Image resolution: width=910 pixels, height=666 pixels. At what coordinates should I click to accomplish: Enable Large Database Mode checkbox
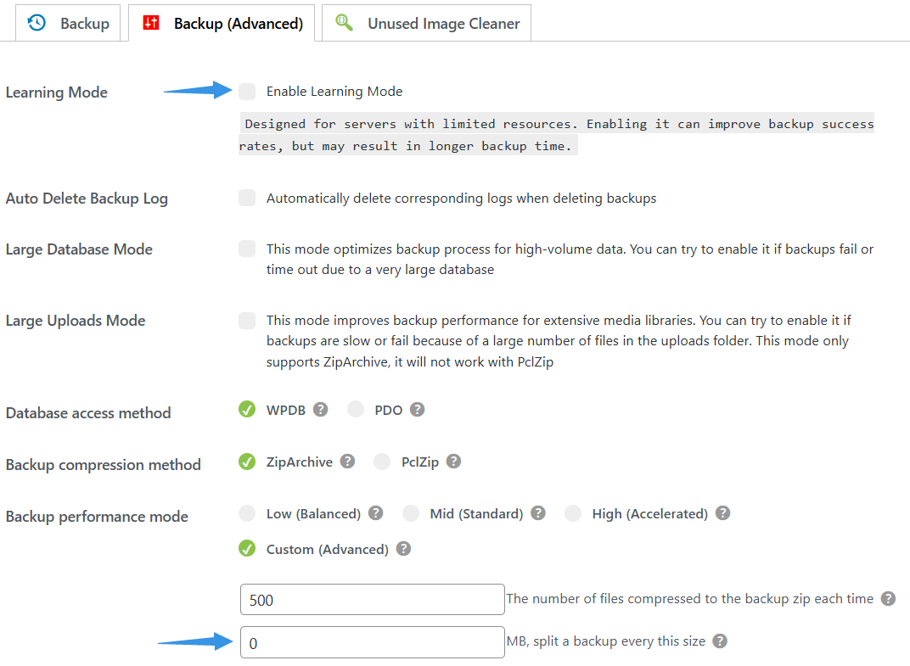(247, 249)
